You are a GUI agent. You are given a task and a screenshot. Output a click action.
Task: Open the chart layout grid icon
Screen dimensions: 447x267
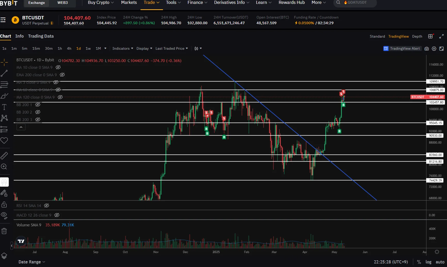click(x=431, y=36)
